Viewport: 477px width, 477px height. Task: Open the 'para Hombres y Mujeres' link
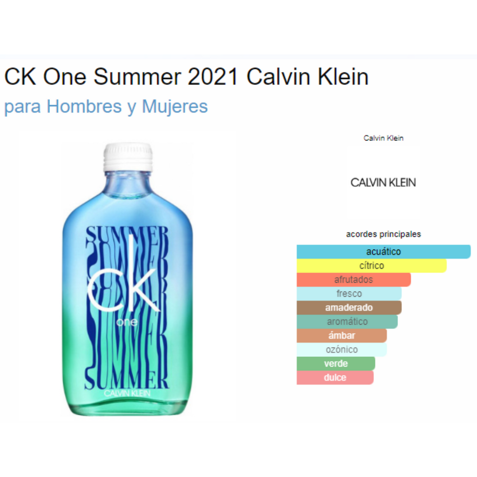click(106, 106)
